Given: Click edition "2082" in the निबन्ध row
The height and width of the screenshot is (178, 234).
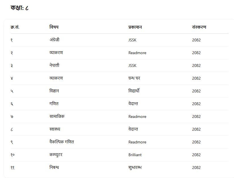Looking at the screenshot, I should (x=196, y=168).
